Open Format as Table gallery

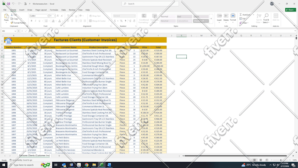coord(154,18)
